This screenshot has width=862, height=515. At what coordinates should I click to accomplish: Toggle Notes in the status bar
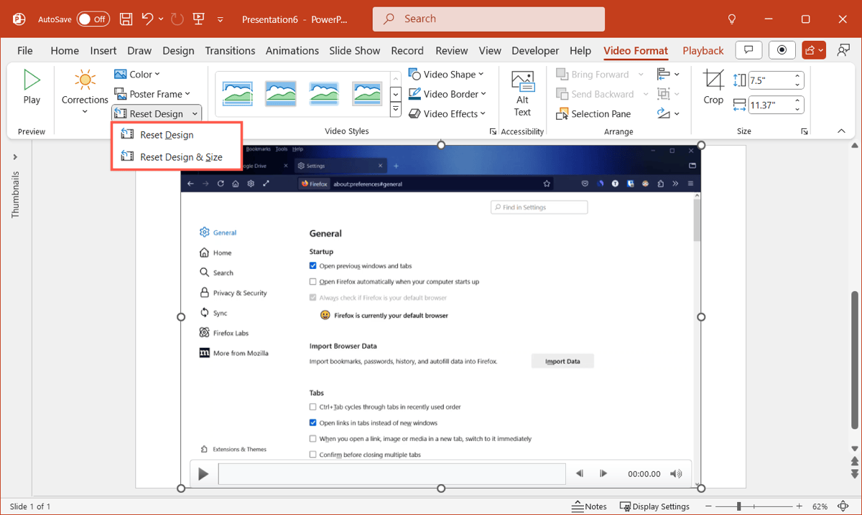[590, 506]
